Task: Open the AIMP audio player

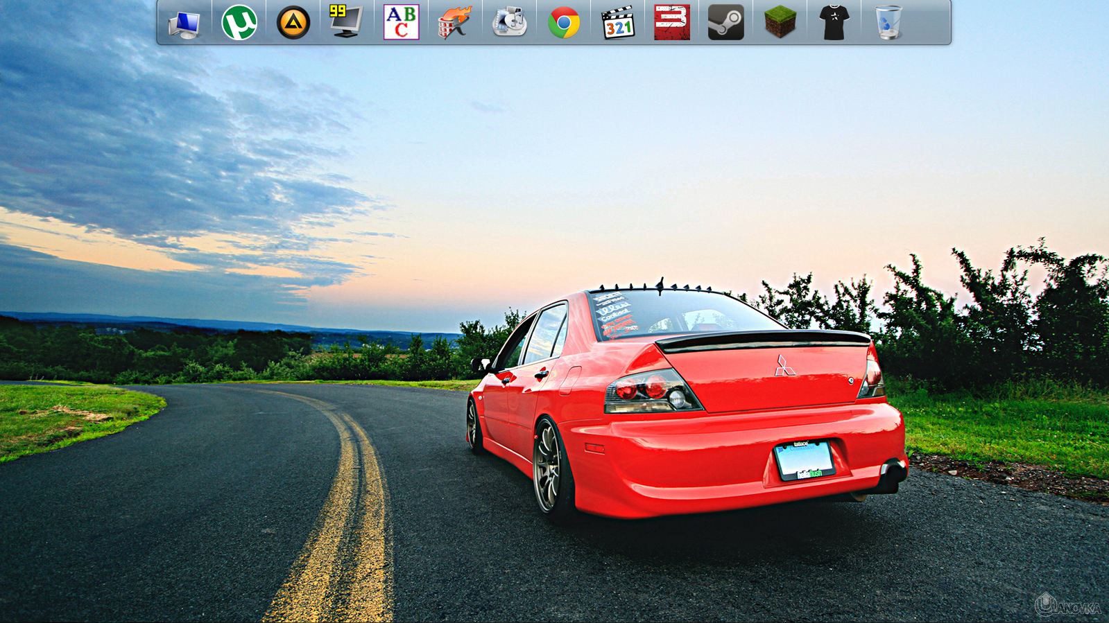Action: 293,23
